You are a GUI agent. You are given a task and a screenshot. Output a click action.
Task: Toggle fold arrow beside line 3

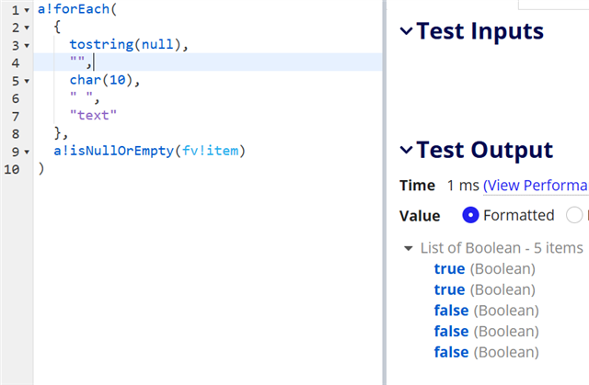pos(26,45)
